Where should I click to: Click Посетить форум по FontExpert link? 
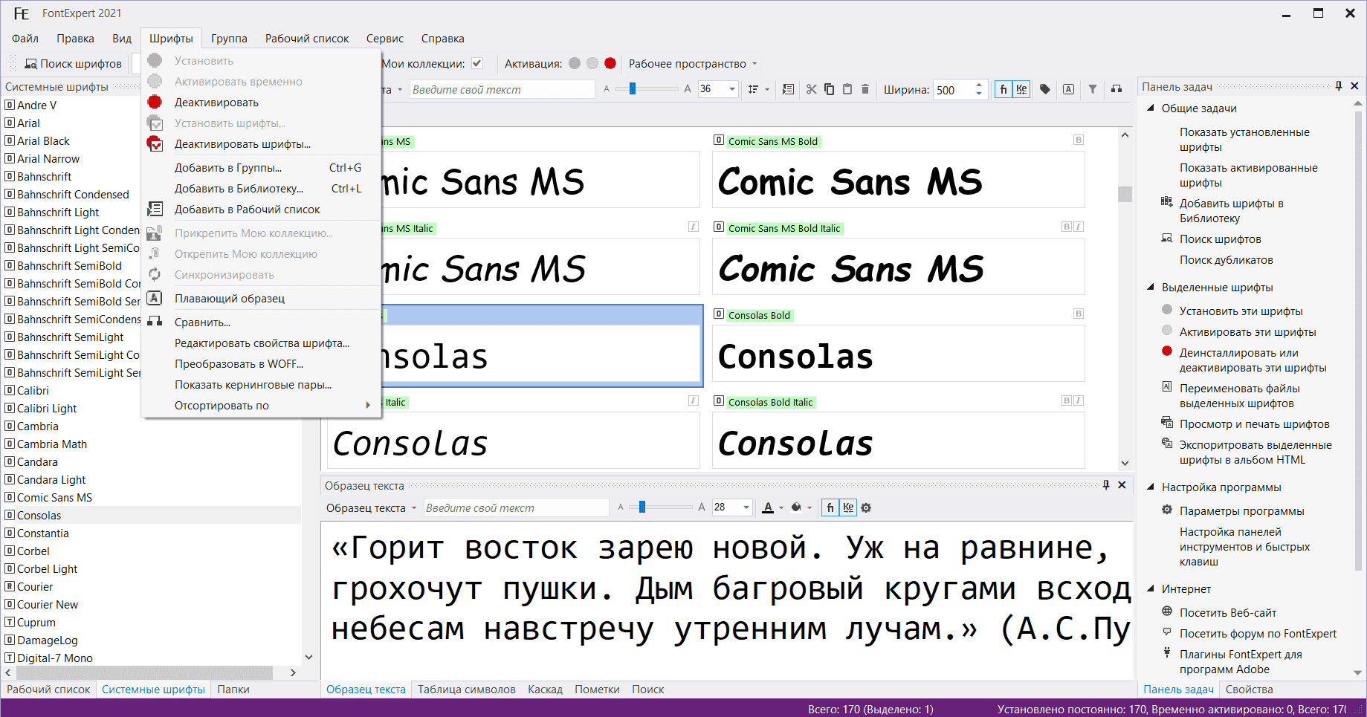coord(1258,634)
